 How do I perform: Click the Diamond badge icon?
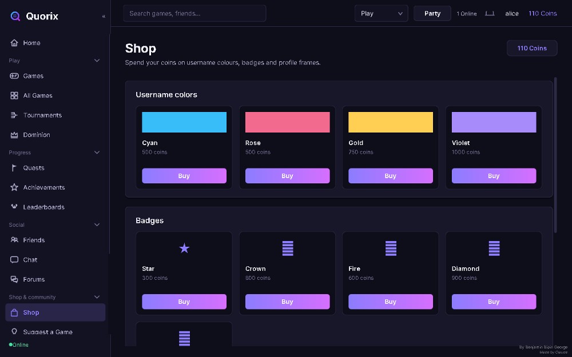click(494, 248)
